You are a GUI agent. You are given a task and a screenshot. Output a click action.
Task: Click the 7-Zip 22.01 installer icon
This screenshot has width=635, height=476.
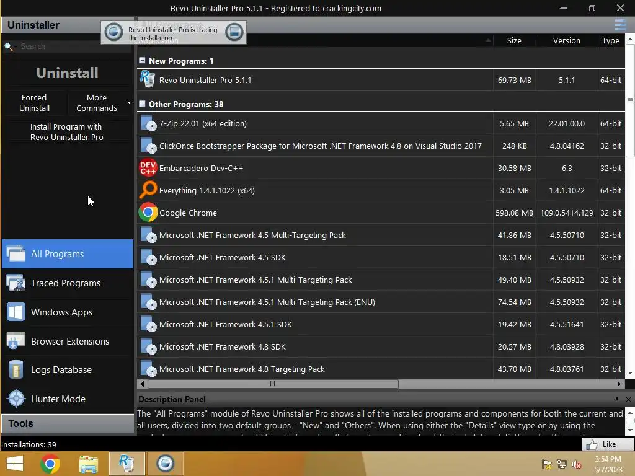(x=148, y=123)
